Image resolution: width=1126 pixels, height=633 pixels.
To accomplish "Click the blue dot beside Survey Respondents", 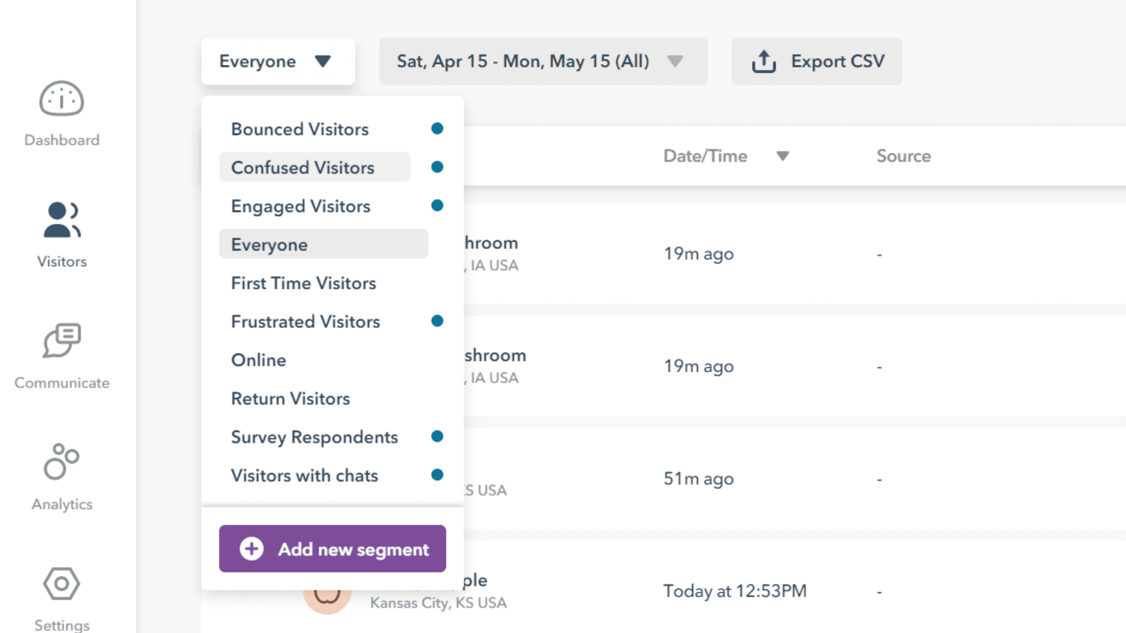I will pos(437,437).
